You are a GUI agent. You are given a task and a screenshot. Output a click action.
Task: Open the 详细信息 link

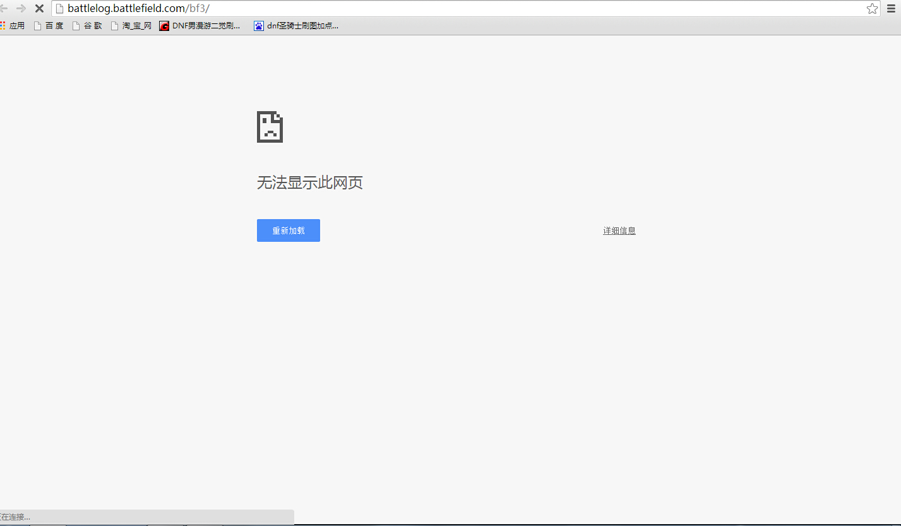(x=619, y=230)
